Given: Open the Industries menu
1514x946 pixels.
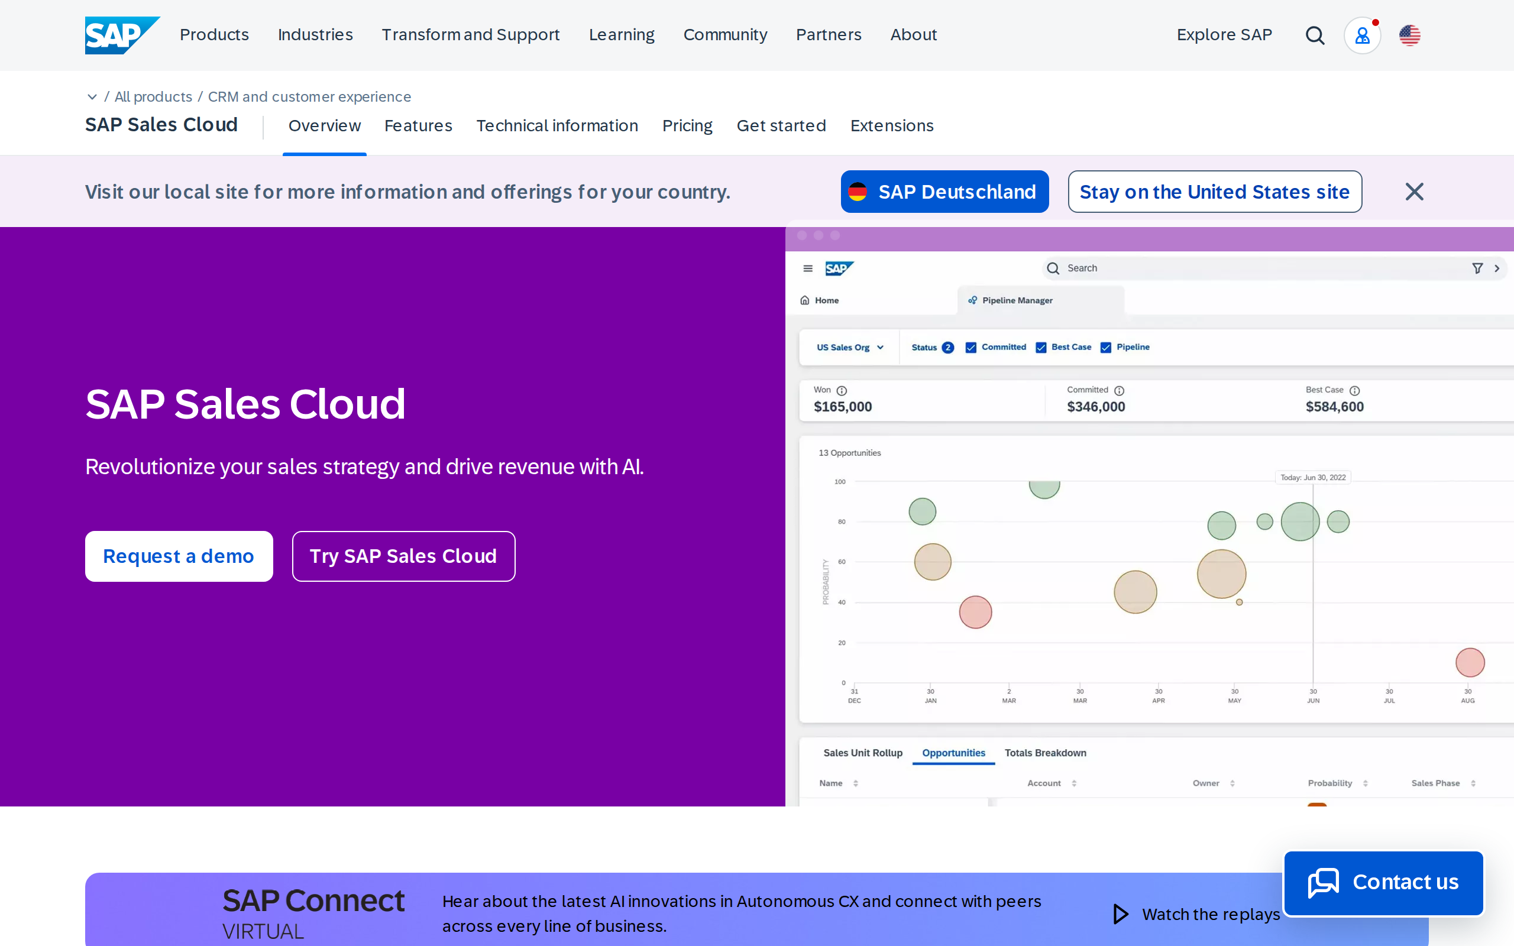Looking at the screenshot, I should (315, 35).
